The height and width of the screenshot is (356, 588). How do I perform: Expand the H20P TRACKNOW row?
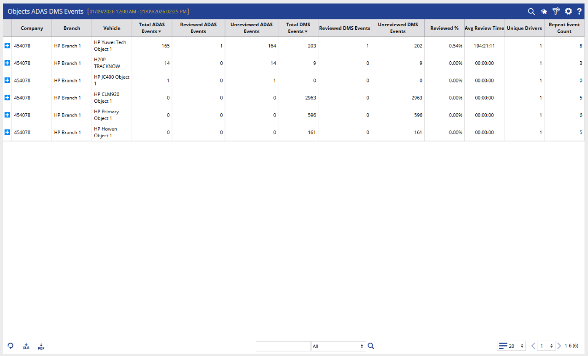tap(7, 63)
